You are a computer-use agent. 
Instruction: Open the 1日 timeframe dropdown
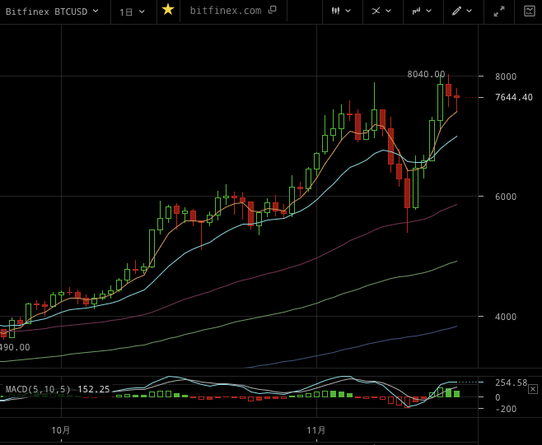[x=132, y=12]
